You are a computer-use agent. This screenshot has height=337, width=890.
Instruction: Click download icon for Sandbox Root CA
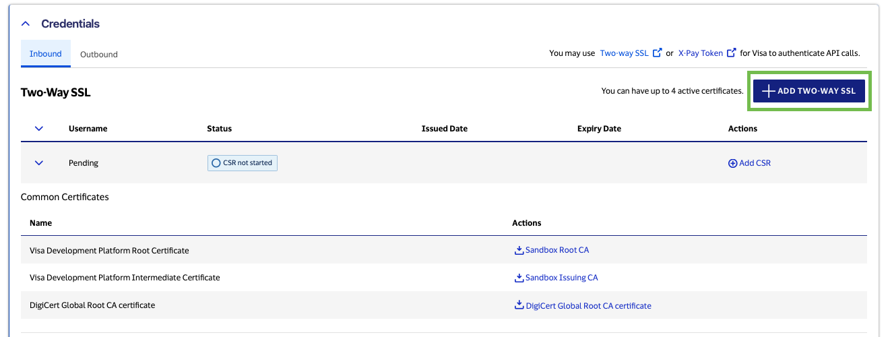coord(519,250)
